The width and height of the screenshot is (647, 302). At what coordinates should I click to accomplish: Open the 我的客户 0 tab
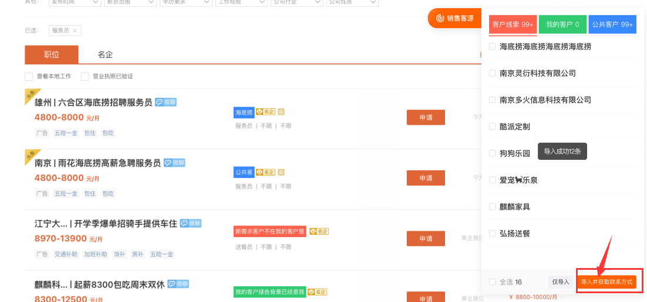[563, 25]
